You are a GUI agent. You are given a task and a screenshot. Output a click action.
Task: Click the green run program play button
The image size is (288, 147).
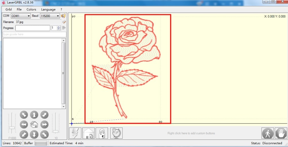point(64,28)
